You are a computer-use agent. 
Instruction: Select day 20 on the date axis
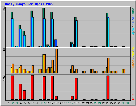tap(84, 103)
